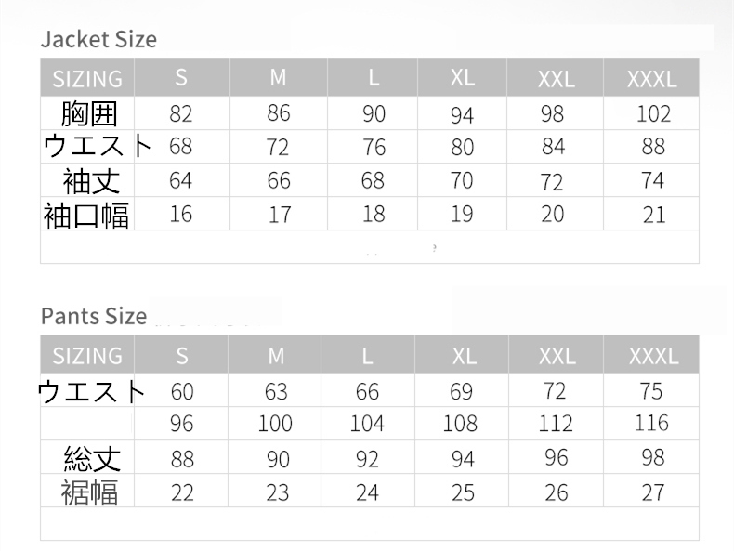Select the cuff width value 19
Image resolution: width=734 pixels, height=551 pixels.
coord(462,215)
